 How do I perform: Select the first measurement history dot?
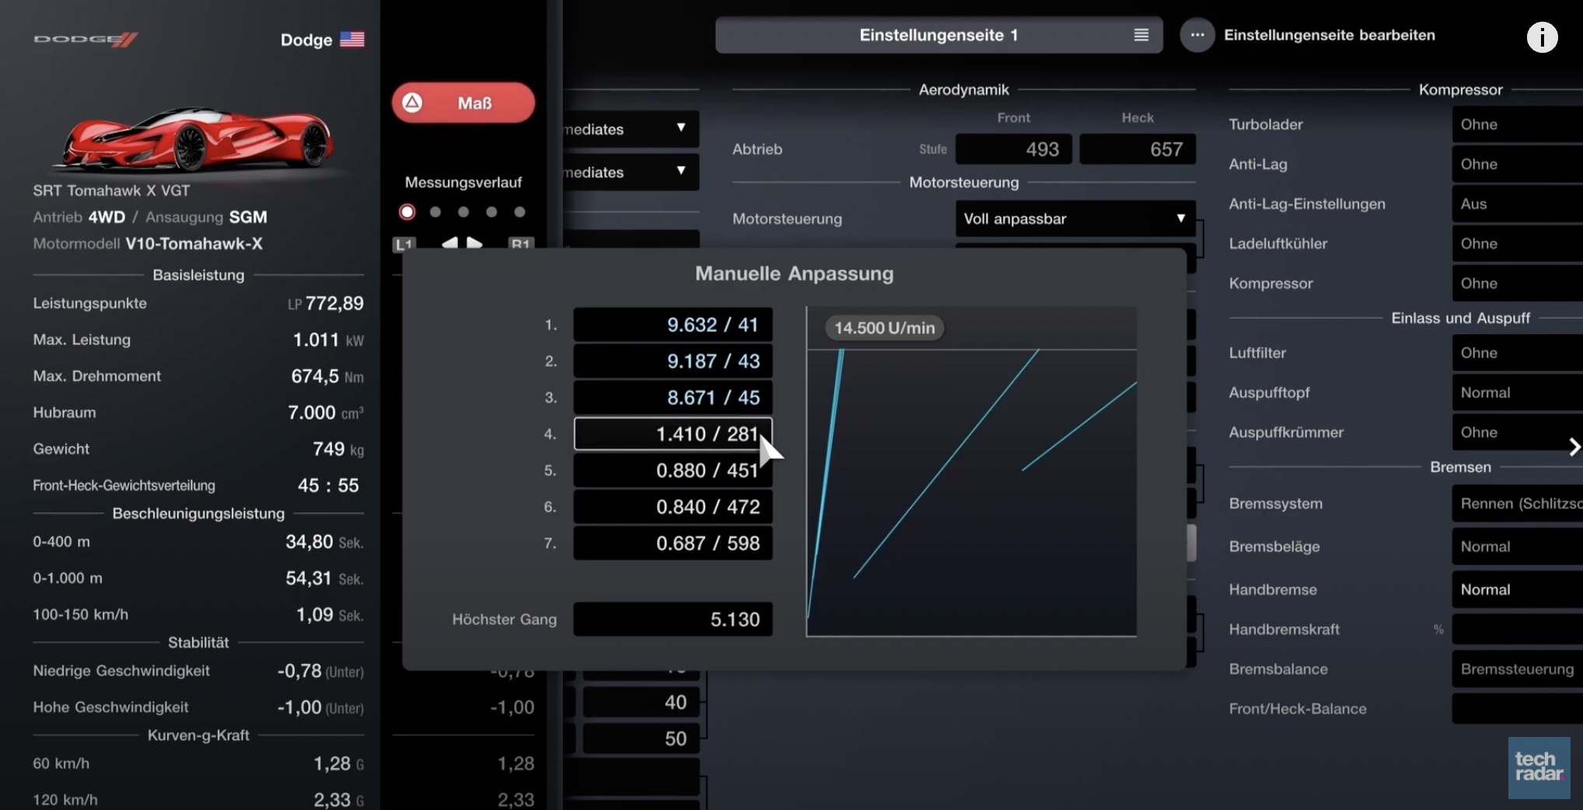(407, 211)
